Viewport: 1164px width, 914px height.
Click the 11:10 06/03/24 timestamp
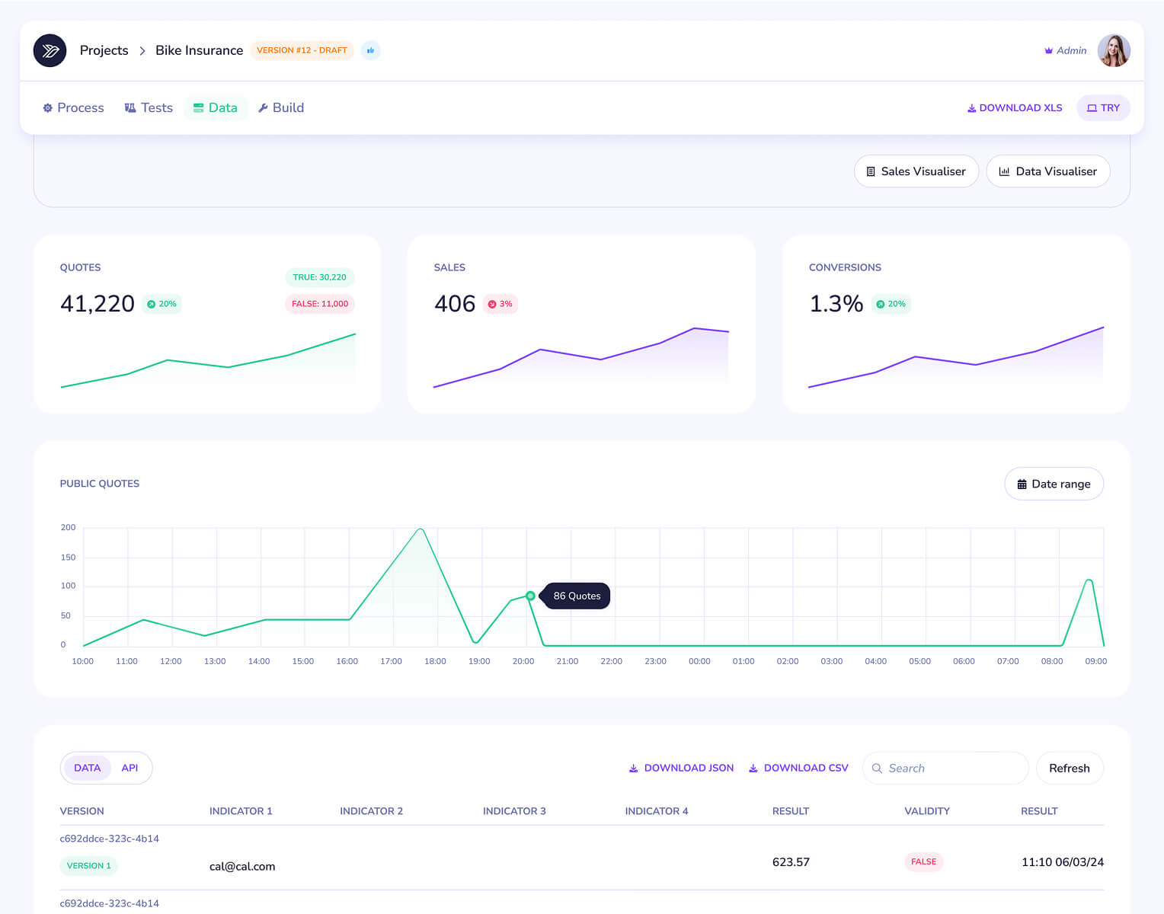click(1063, 862)
